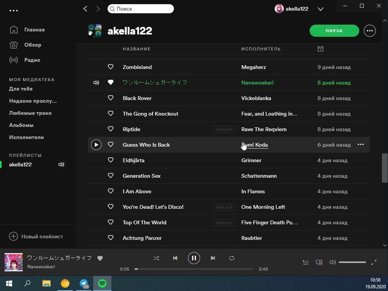Open Grimner artist link
The height and width of the screenshot is (291, 388).
(251, 160)
